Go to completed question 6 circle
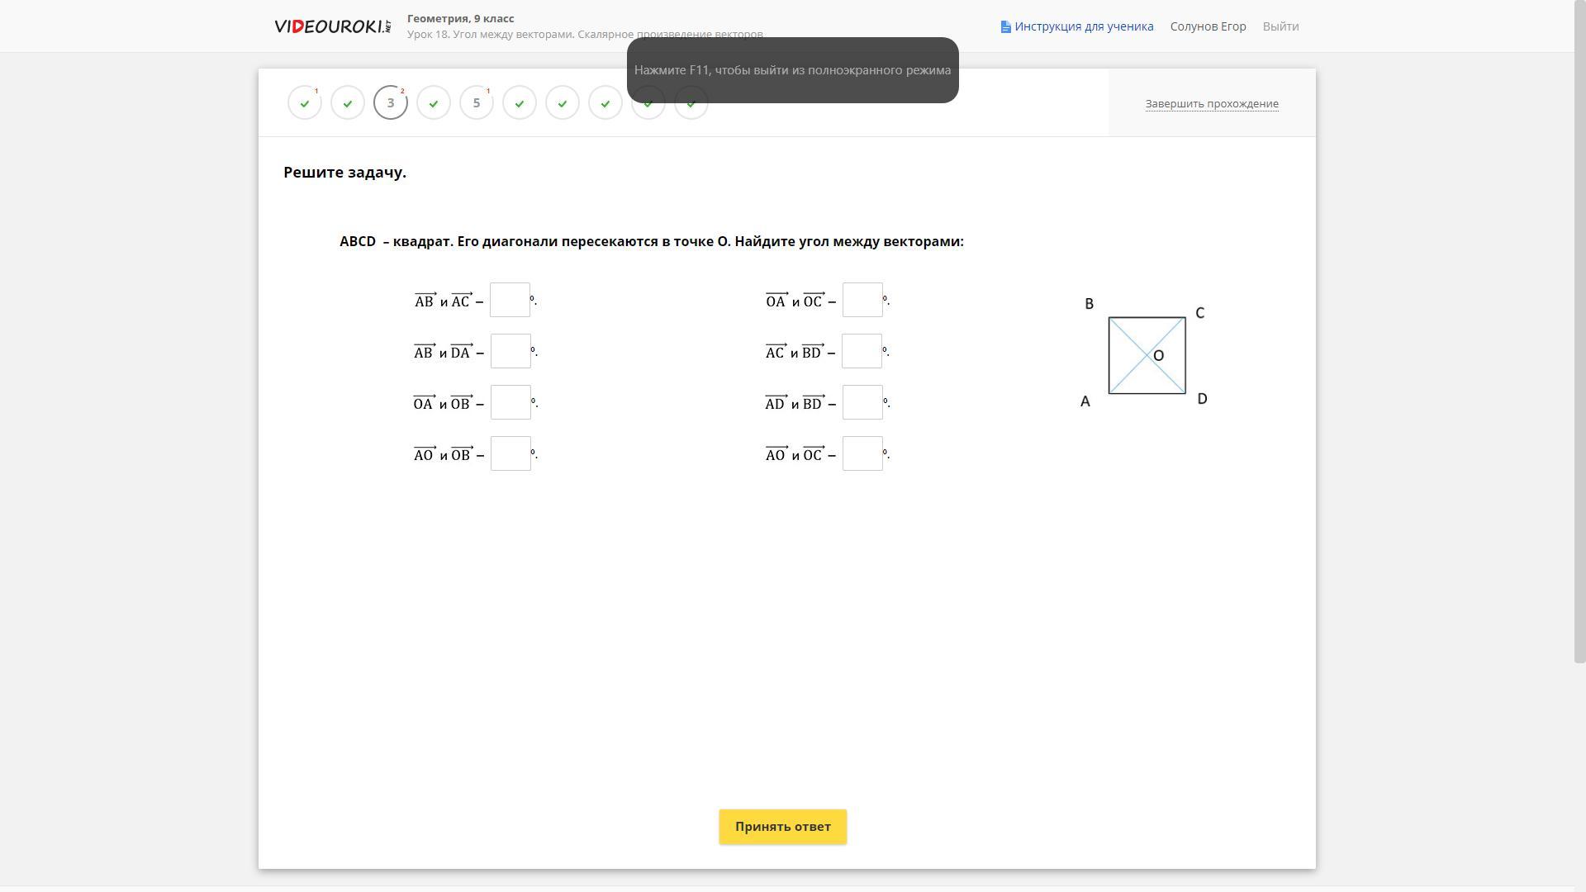 [520, 102]
